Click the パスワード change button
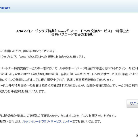The width and height of the screenshot is (138, 138). tap(132, 103)
